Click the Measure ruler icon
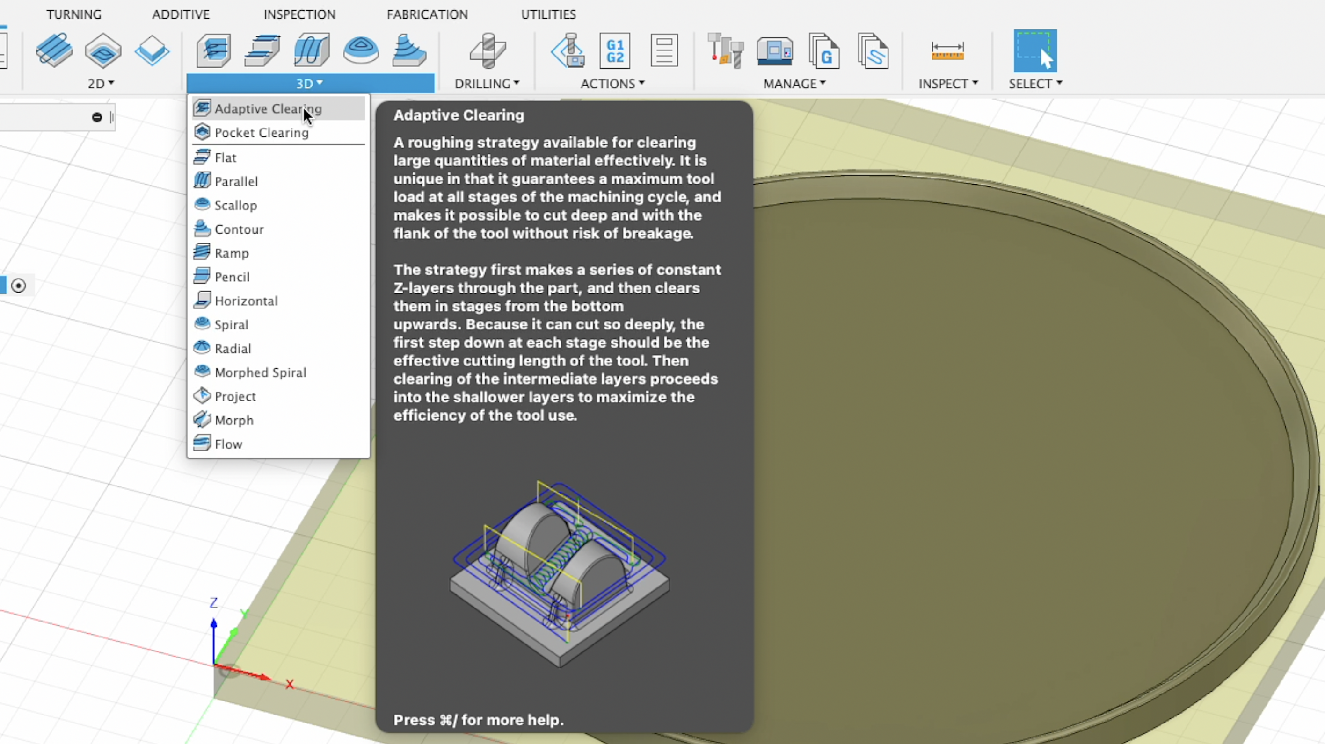 tap(947, 51)
